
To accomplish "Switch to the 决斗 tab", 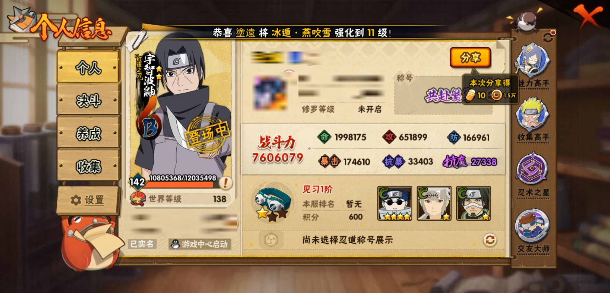I will click(88, 100).
